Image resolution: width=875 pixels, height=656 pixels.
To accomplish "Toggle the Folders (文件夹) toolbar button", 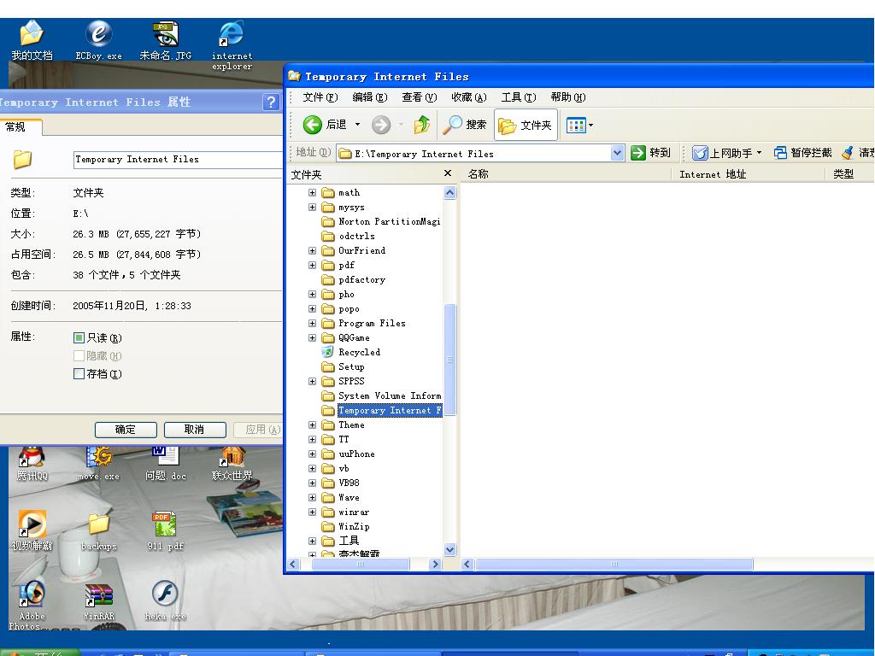I will (526, 126).
